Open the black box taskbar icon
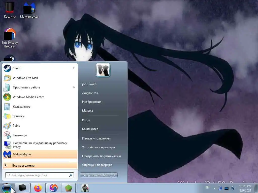The height and width of the screenshot is (193, 258). pyautogui.click(x=22, y=188)
